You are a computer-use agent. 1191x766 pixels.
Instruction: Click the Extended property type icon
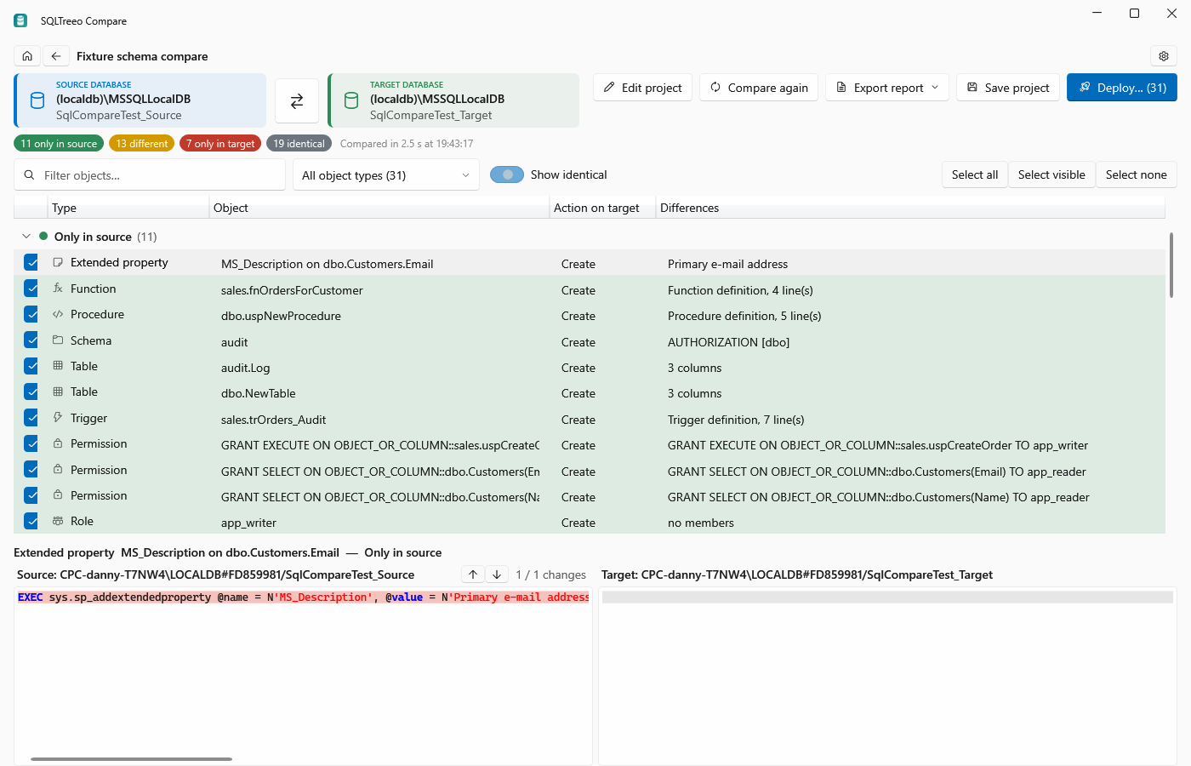point(58,262)
